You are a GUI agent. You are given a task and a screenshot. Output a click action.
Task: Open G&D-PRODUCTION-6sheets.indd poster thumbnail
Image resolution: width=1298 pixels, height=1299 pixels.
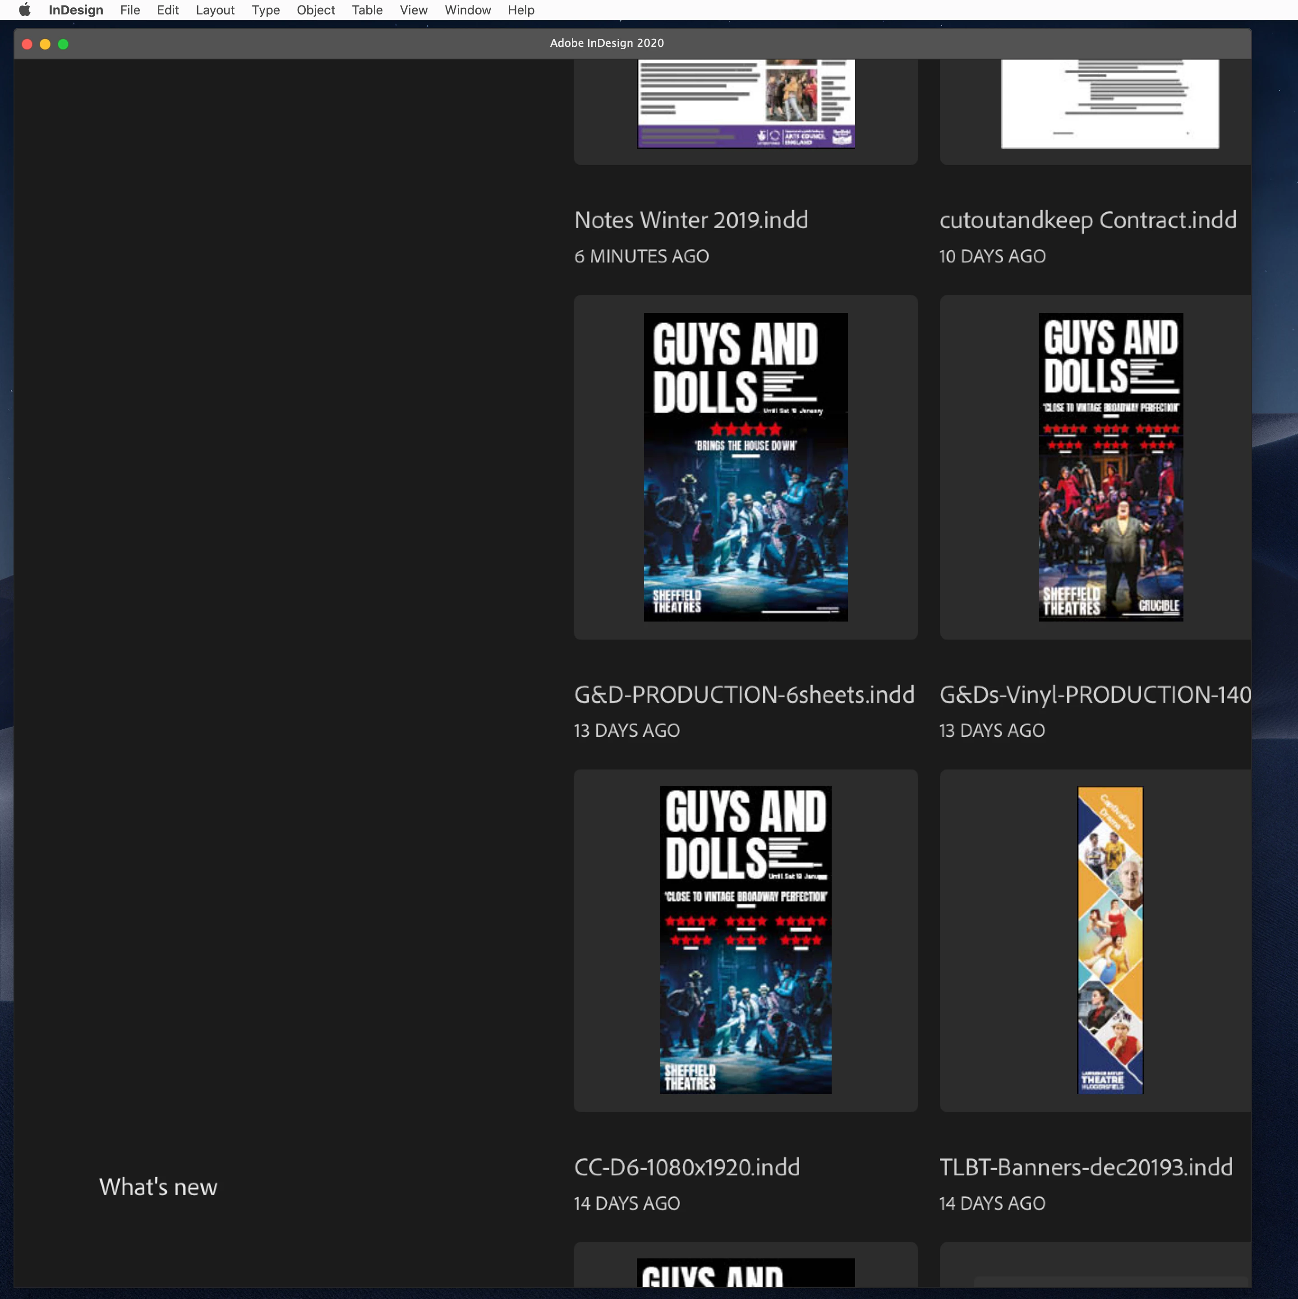pyautogui.click(x=746, y=467)
